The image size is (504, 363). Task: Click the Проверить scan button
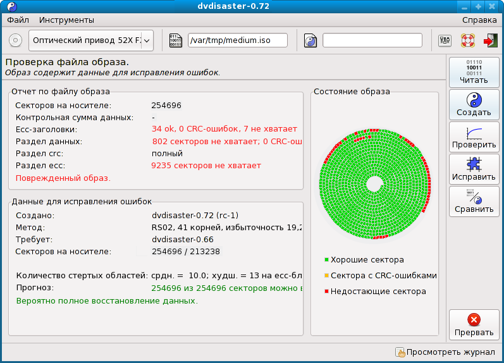pyautogui.click(x=474, y=137)
